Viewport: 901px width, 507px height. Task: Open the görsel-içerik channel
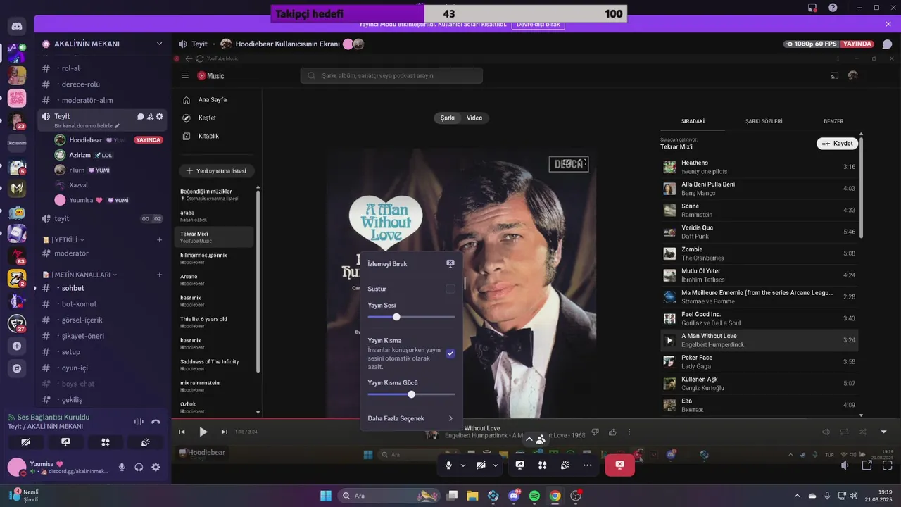pyautogui.click(x=101, y=320)
